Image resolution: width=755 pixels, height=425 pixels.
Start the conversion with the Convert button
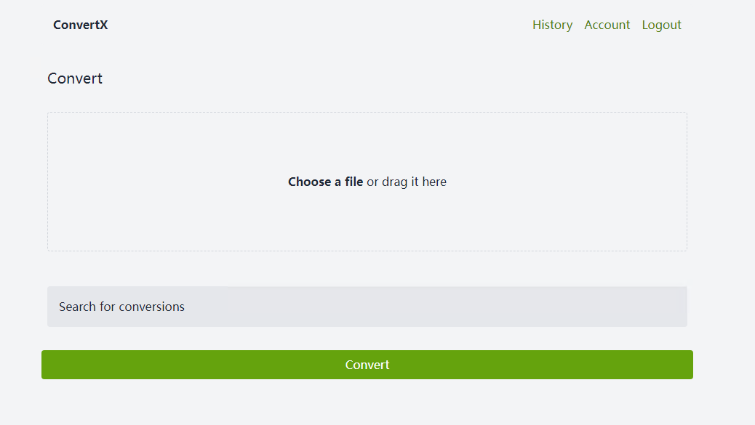click(367, 365)
